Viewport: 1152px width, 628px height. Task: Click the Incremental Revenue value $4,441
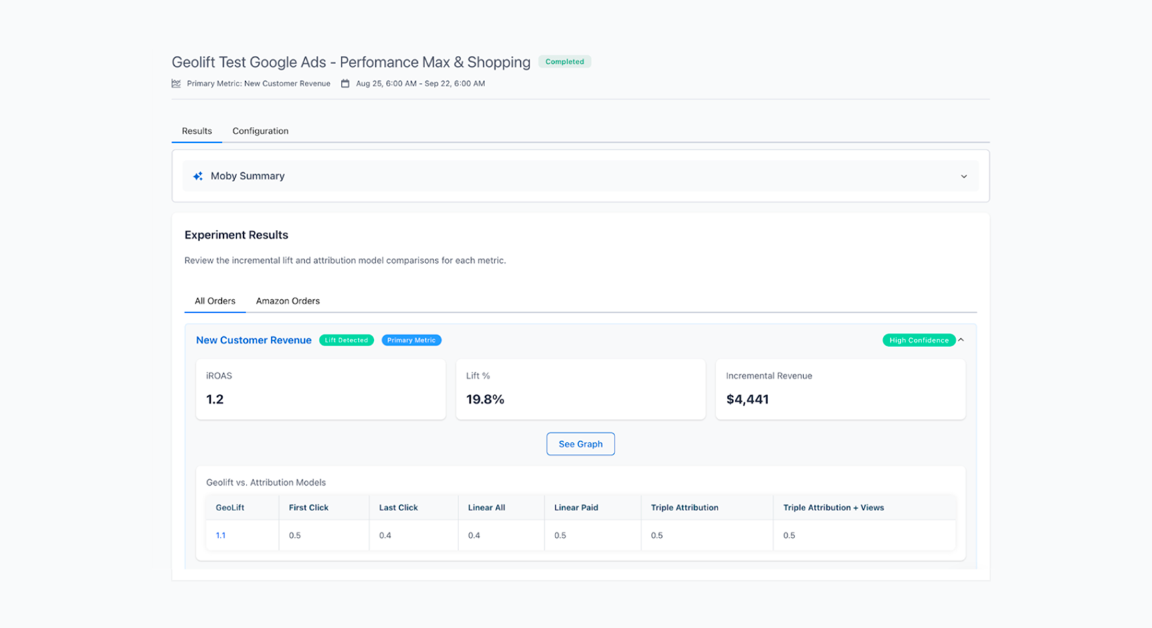pos(747,399)
